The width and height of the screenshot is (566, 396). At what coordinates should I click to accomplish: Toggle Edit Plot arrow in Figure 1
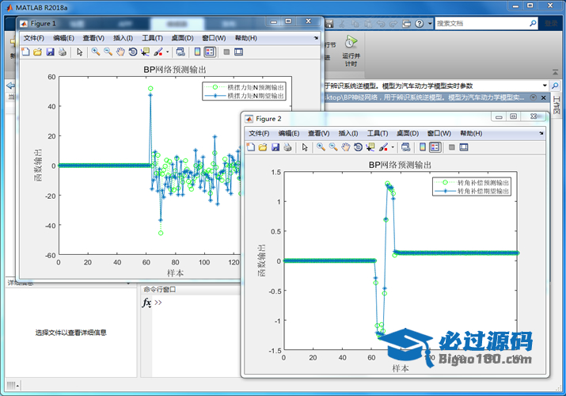click(79, 52)
